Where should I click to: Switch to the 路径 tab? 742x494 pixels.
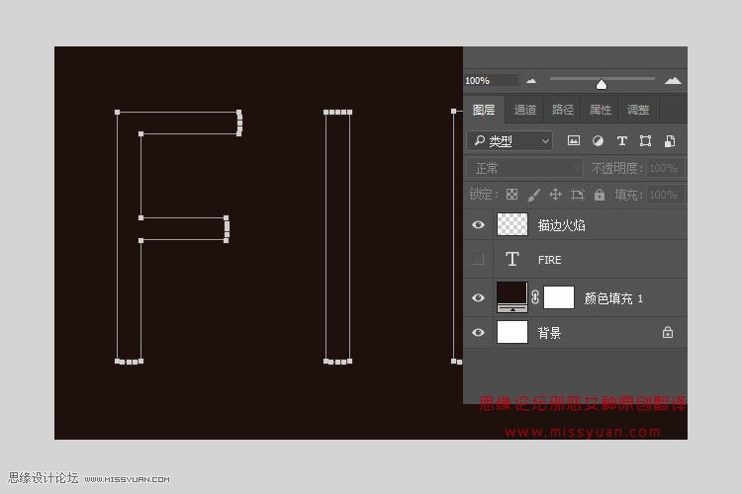coord(563,110)
